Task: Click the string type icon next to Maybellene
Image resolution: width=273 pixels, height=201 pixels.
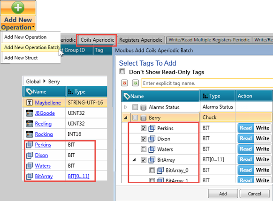Action: point(30,103)
